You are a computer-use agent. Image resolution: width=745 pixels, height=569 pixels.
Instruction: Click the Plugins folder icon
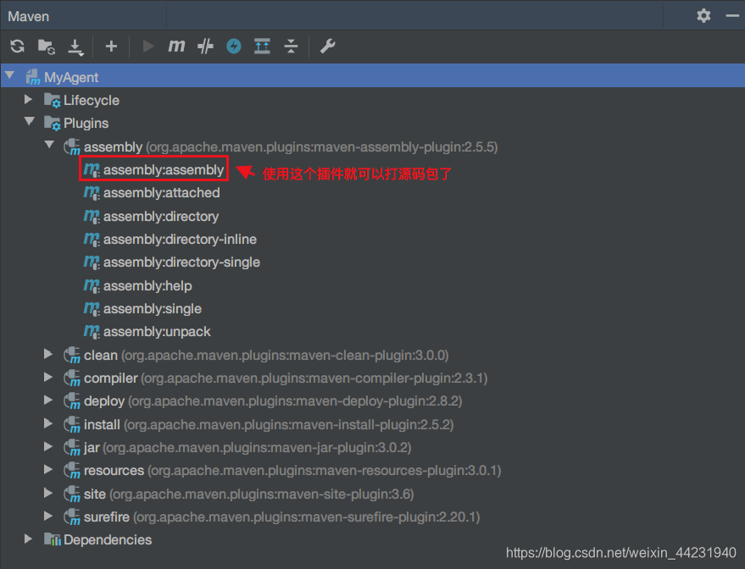point(53,123)
